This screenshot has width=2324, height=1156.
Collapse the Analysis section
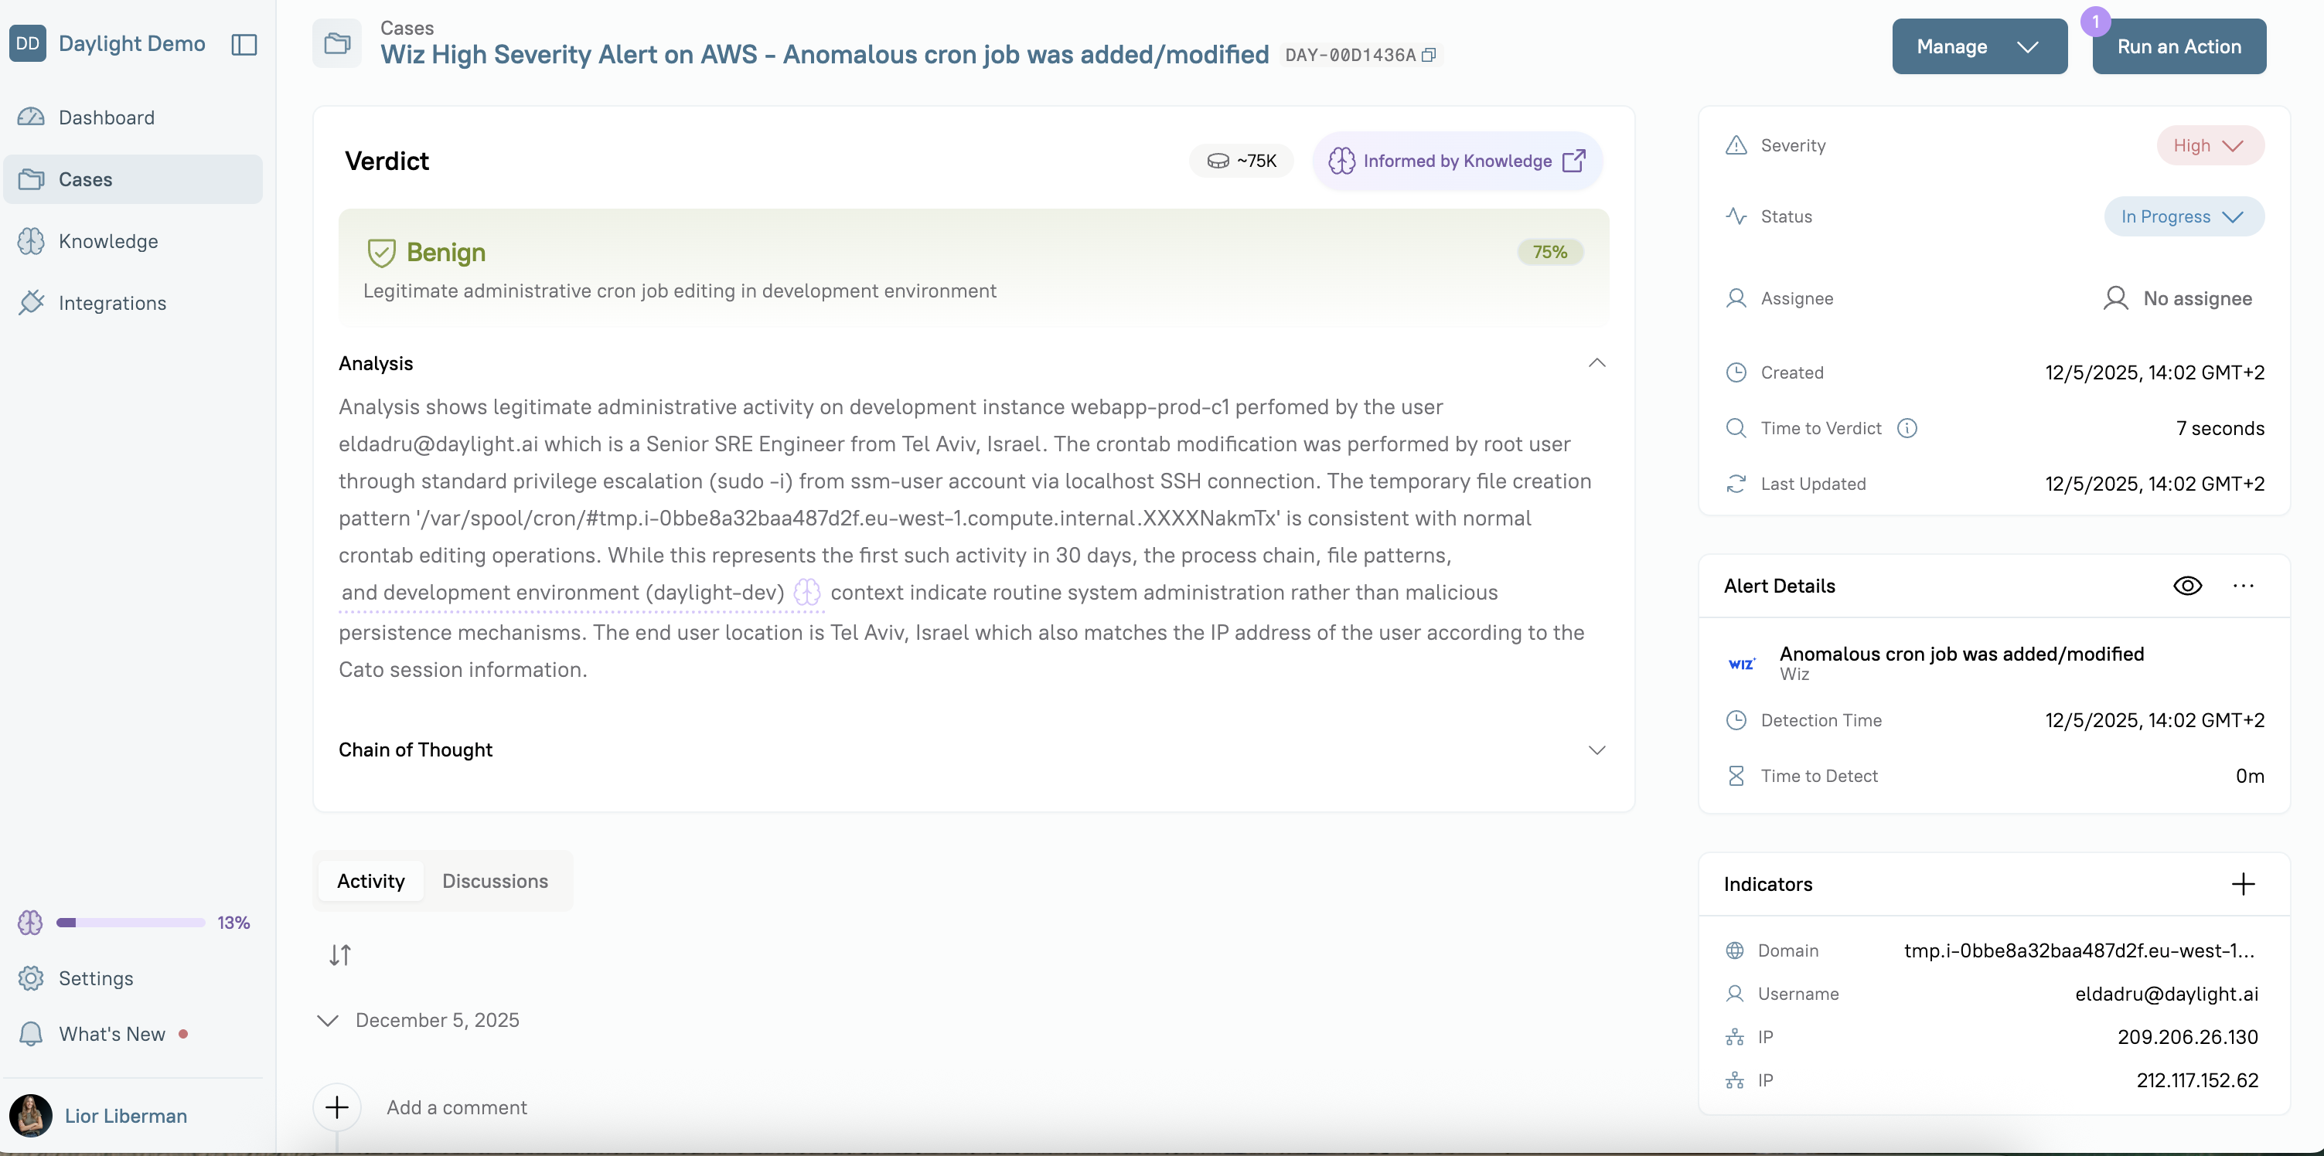point(1596,363)
